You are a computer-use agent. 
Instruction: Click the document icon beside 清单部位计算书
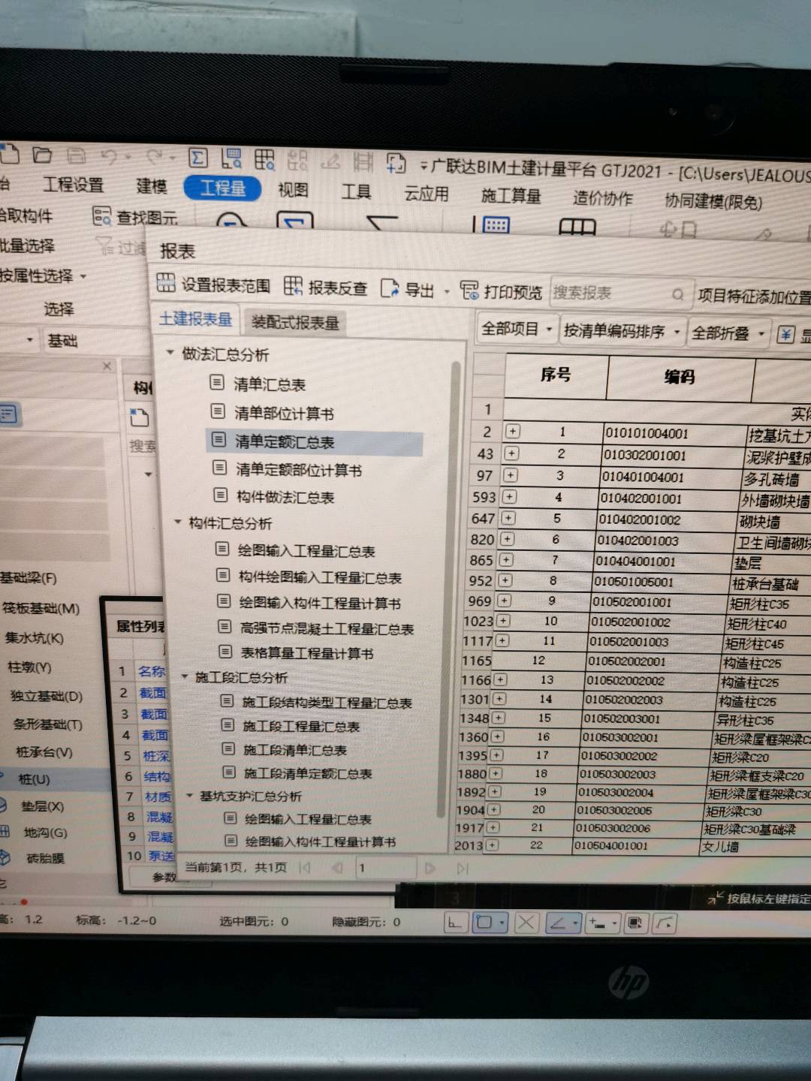point(218,411)
